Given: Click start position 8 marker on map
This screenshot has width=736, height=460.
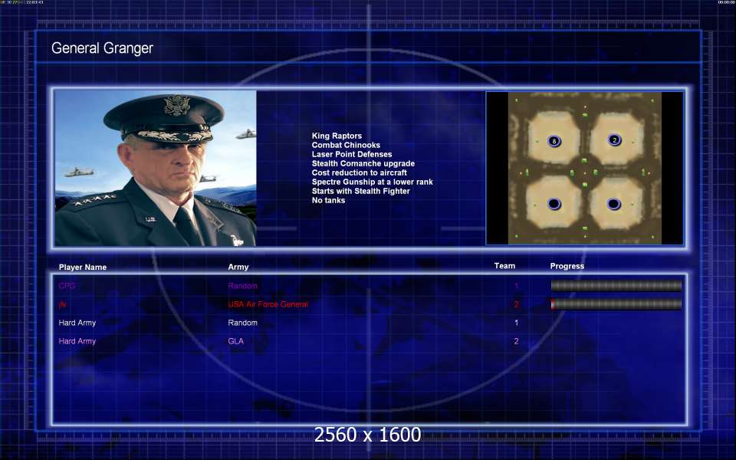Looking at the screenshot, I should pos(554,141).
